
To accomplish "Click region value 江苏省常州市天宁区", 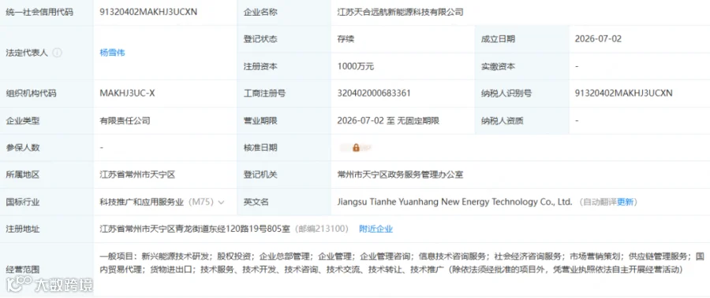I will (137, 175).
